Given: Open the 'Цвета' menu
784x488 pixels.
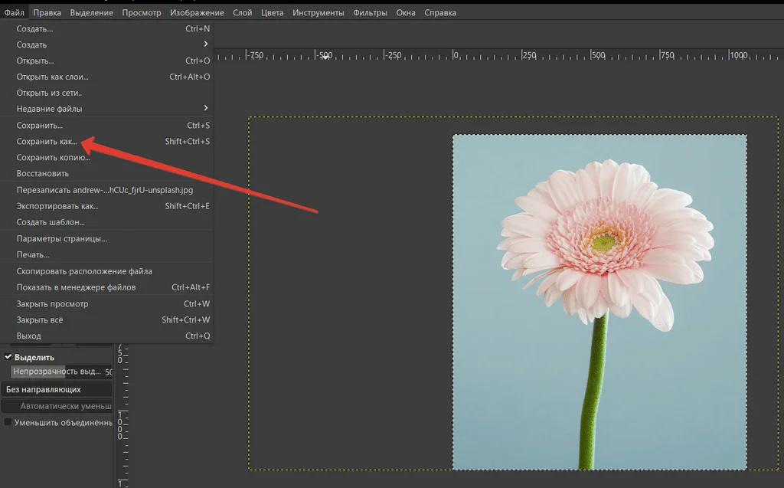Looking at the screenshot, I should point(272,13).
